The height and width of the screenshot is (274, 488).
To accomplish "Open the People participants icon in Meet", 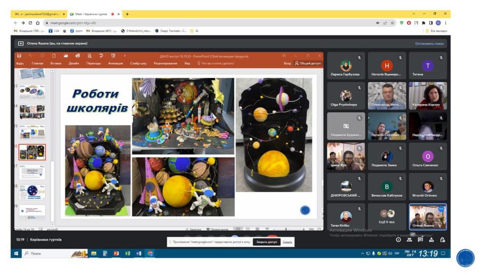I will (409, 240).
